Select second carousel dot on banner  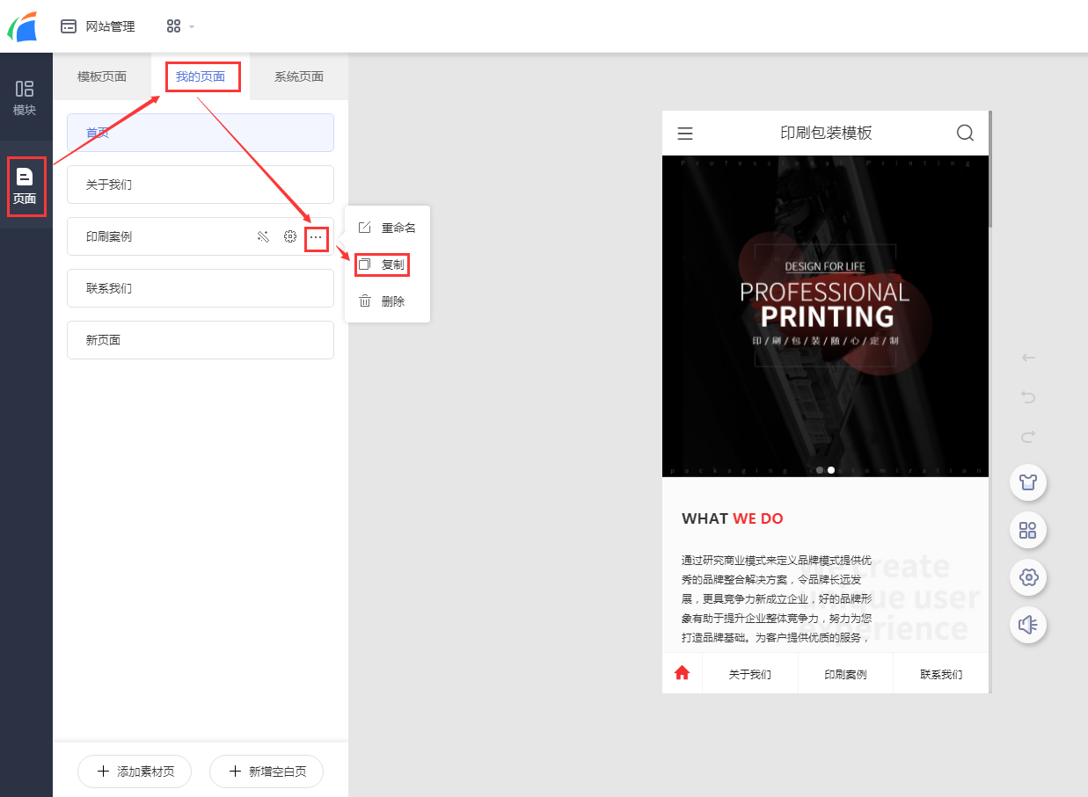pos(831,470)
